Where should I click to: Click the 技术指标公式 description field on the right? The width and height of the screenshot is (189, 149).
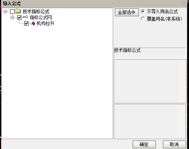pos(150,53)
